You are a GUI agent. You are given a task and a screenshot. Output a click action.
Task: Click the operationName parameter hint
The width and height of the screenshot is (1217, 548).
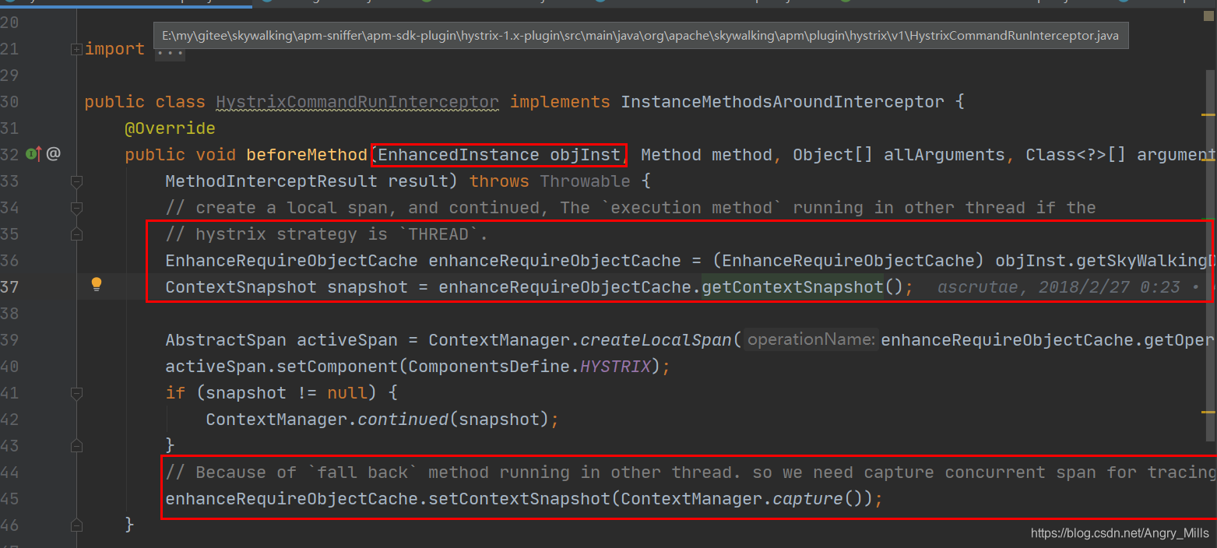(811, 340)
